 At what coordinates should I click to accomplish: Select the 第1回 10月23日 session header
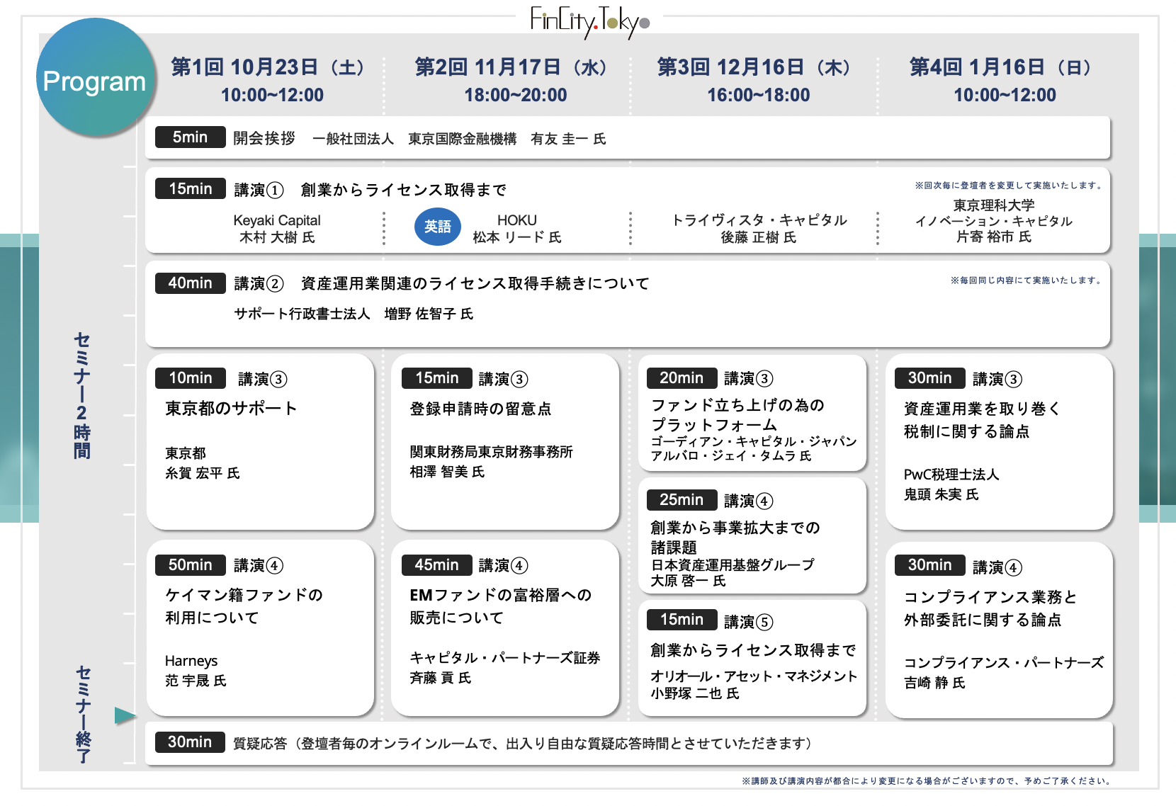click(x=271, y=80)
